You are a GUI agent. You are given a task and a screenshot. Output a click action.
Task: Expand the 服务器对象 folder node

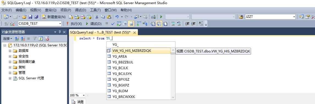coord(10,62)
